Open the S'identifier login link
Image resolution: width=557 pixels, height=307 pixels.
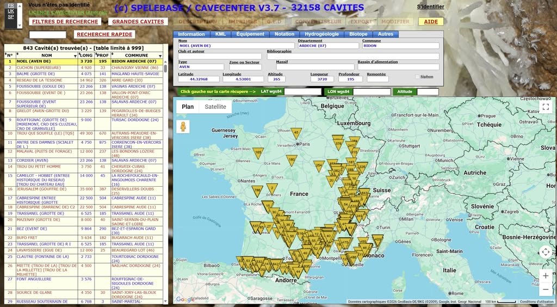point(430,7)
